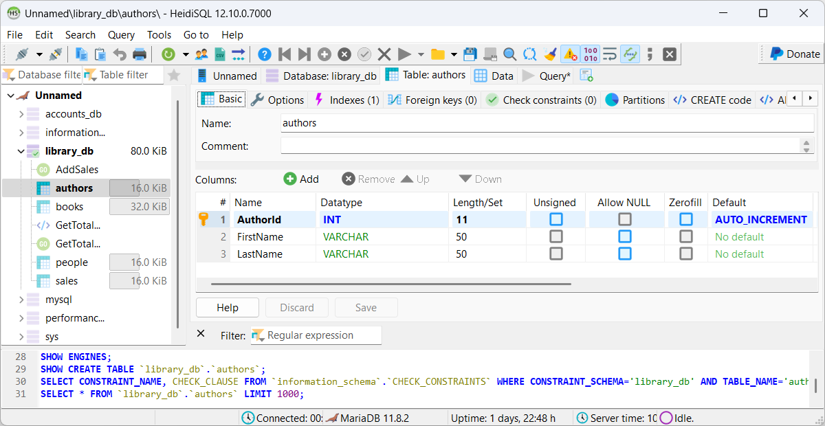825x426 pixels.
Task: Toggle Zerofill checkbox for LastName column
Action: pos(685,254)
